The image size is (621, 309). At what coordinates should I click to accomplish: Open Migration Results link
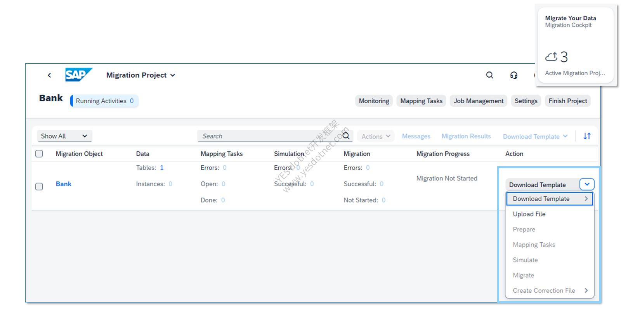pos(466,136)
